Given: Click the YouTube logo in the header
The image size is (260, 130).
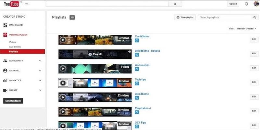Looking at the screenshot, I should [11, 4].
